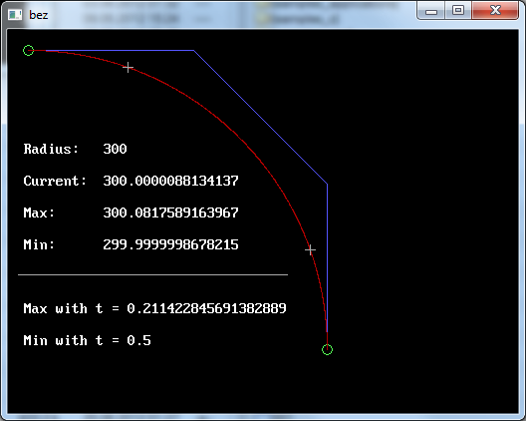Click the blue diagonal control line
The width and height of the screenshot is (526, 421).
pos(261,118)
